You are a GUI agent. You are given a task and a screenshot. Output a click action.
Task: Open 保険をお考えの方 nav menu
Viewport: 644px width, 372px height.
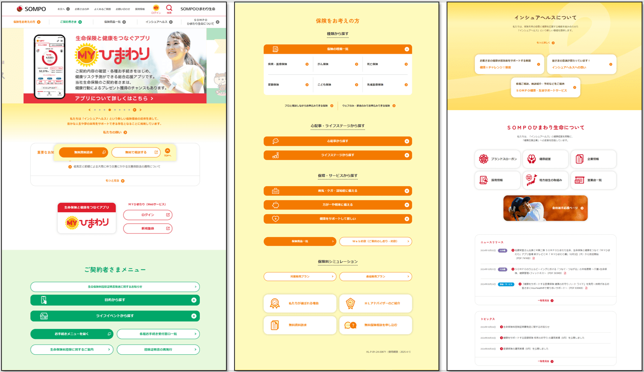[x=27, y=22]
